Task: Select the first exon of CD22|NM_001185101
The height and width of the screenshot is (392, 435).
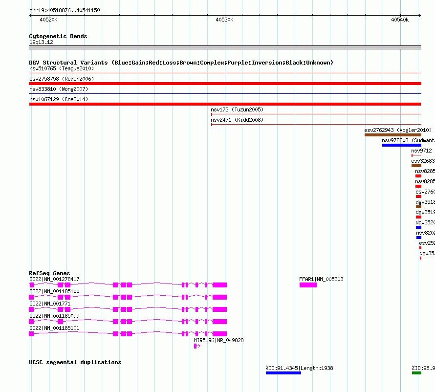Action: (x=31, y=334)
